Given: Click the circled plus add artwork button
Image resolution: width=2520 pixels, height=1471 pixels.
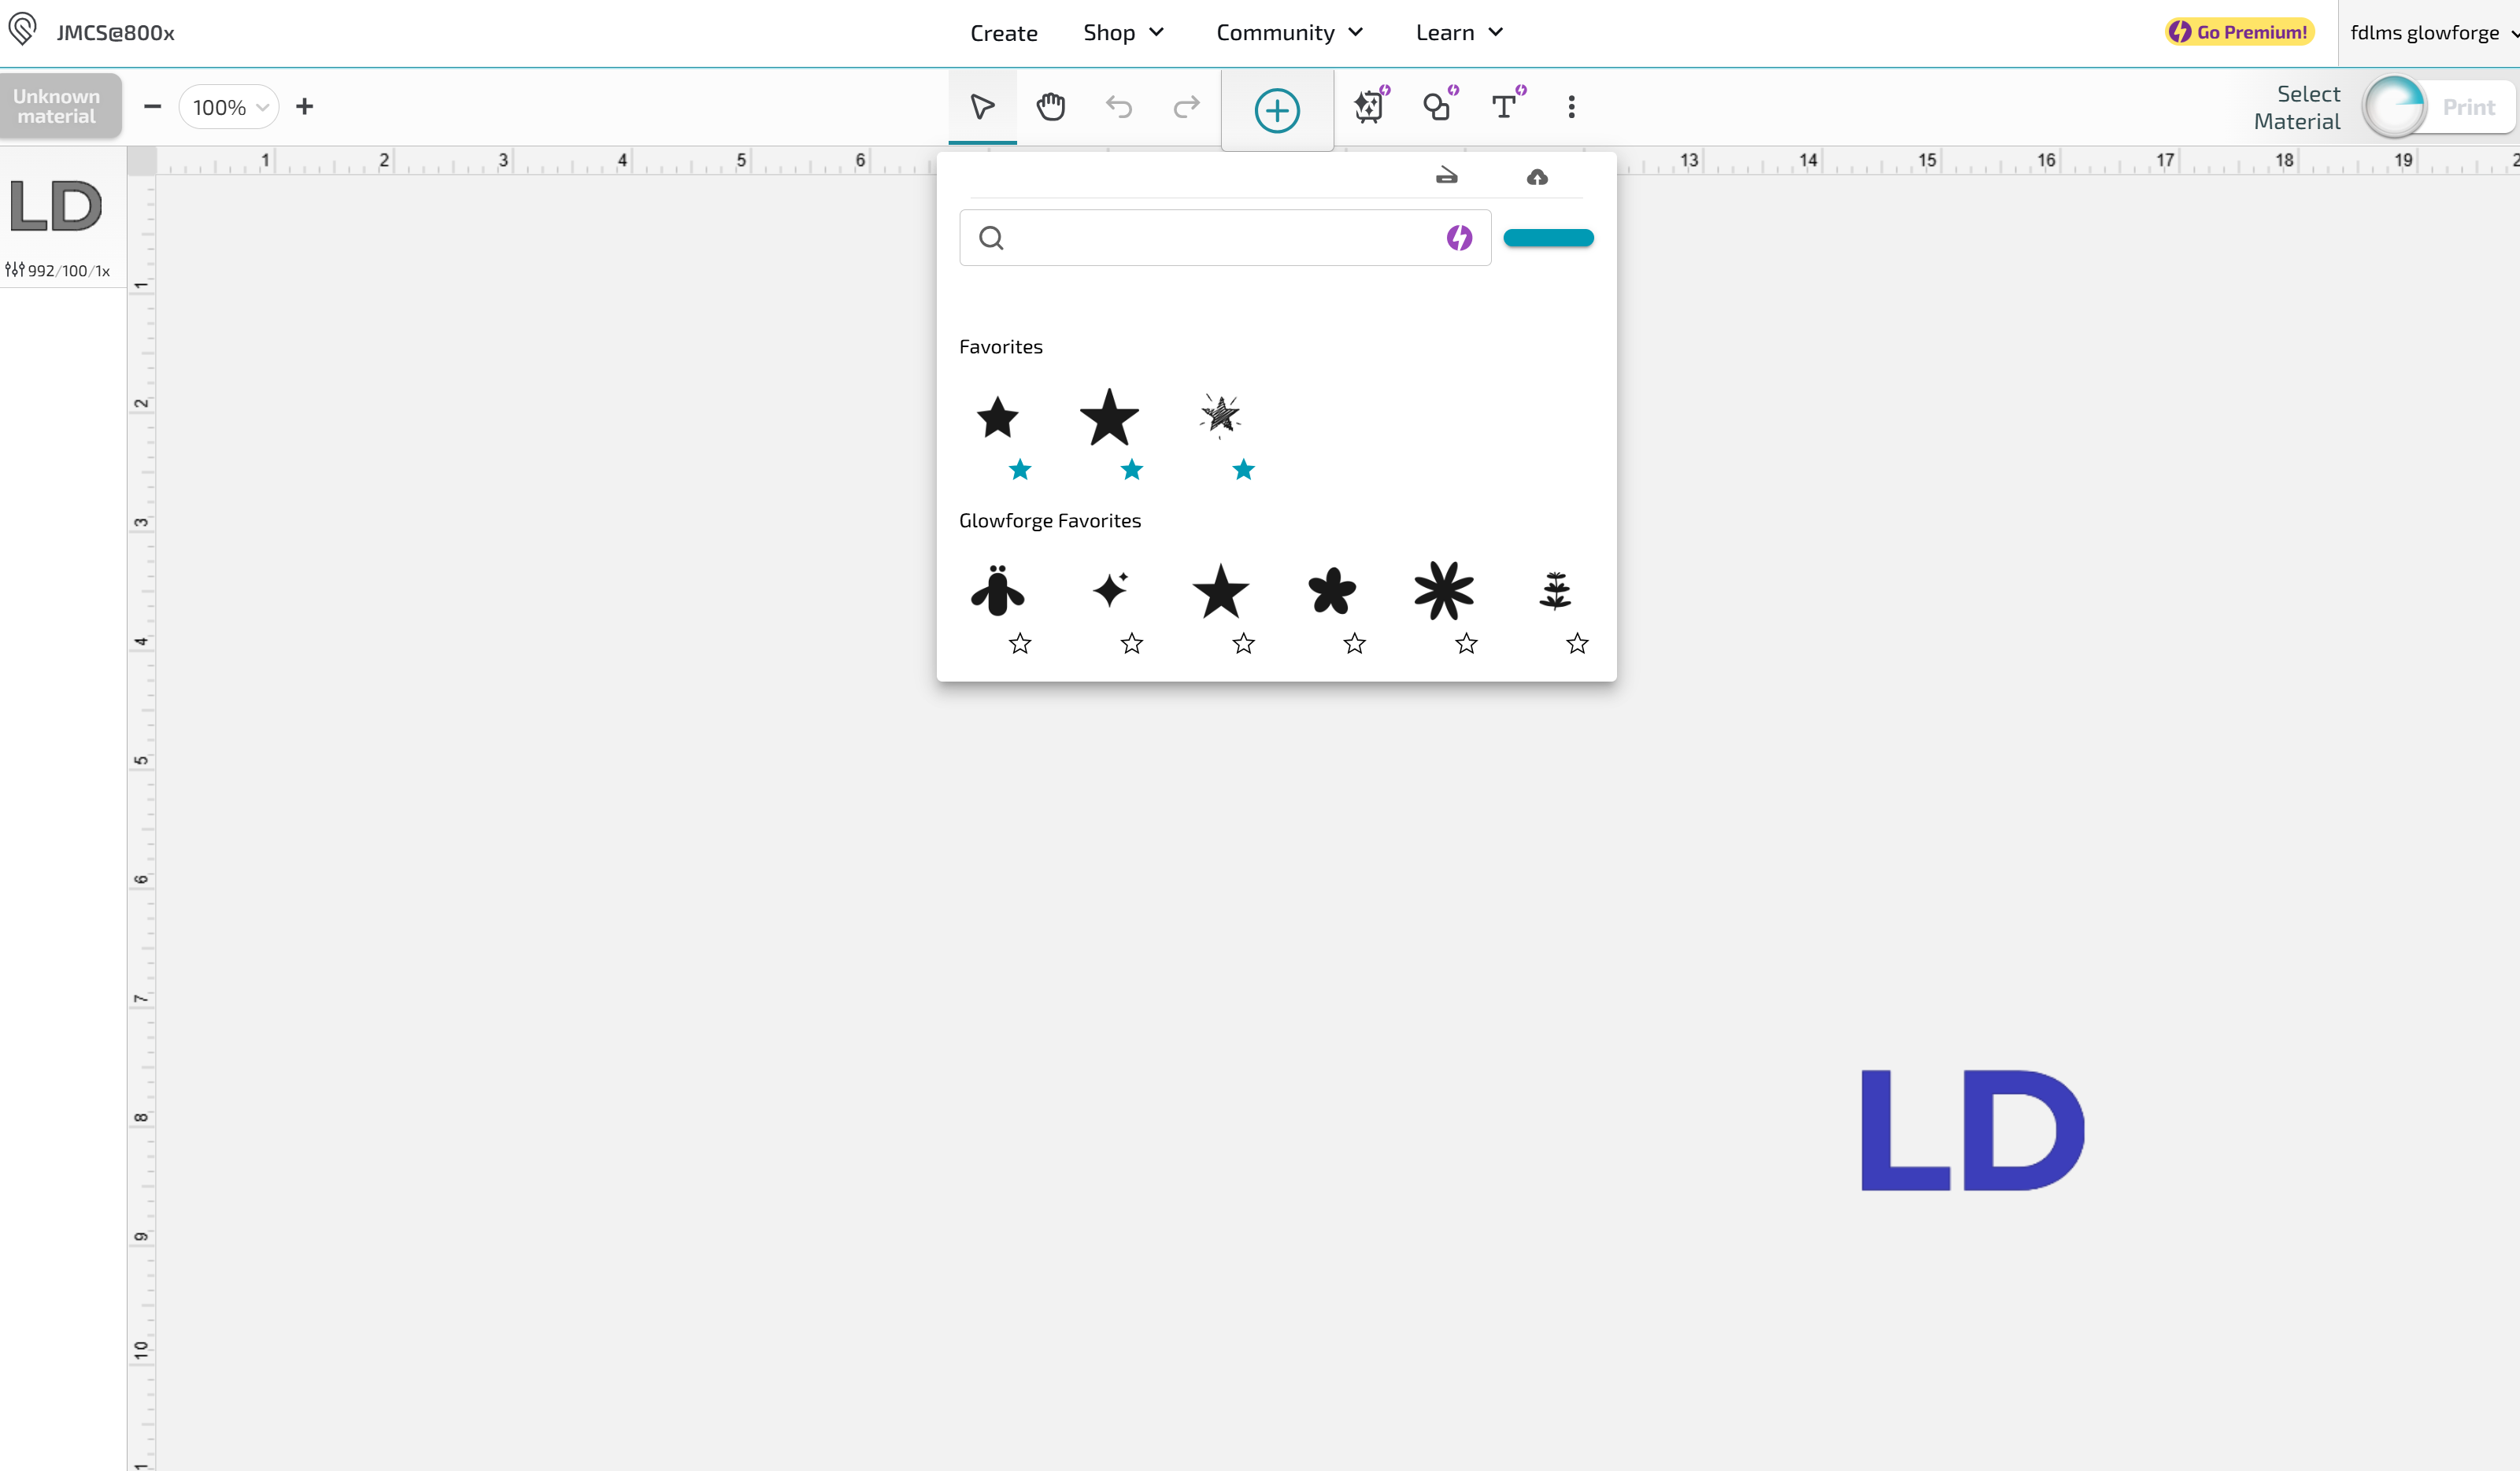Looking at the screenshot, I should pyautogui.click(x=1277, y=110).
